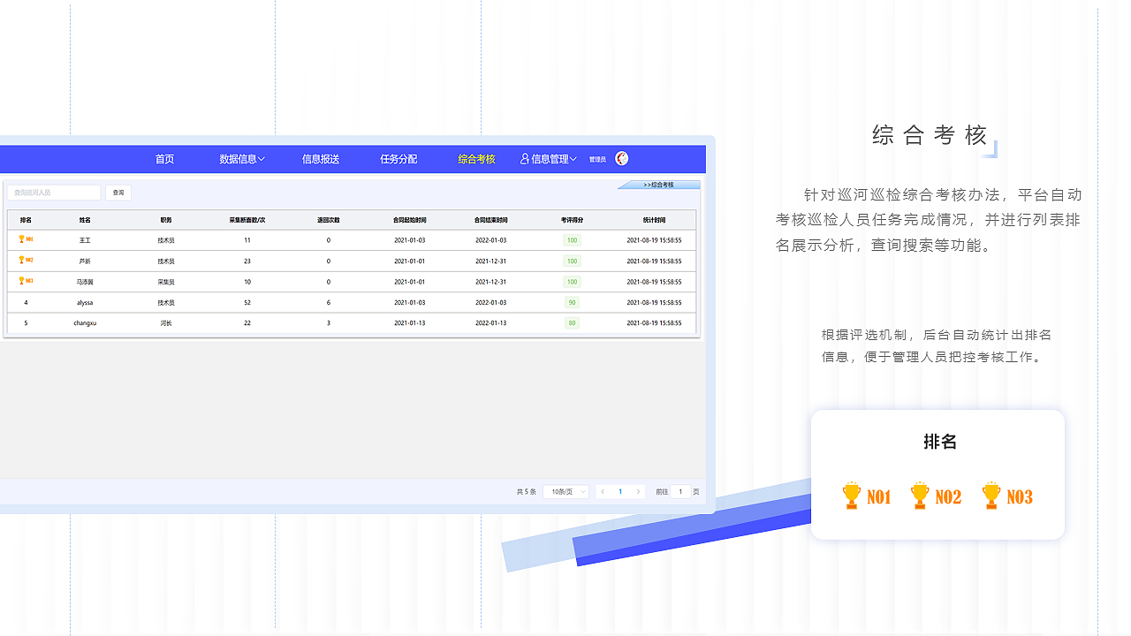This screenshot has width=1131, height=636.
Task: Click the score badge 100 in 王工's row
Action: (573, 240)
